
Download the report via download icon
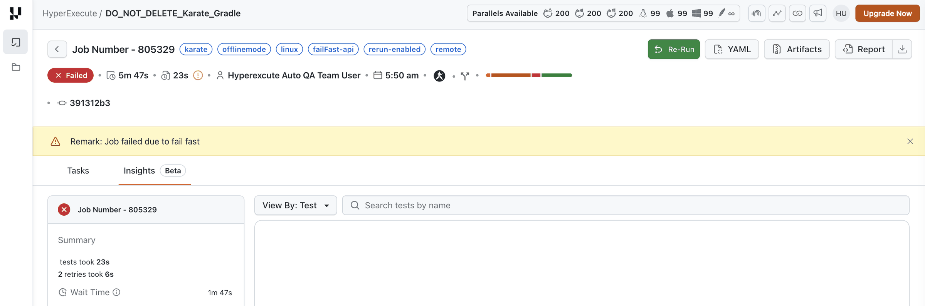click(x=902, y=49)
